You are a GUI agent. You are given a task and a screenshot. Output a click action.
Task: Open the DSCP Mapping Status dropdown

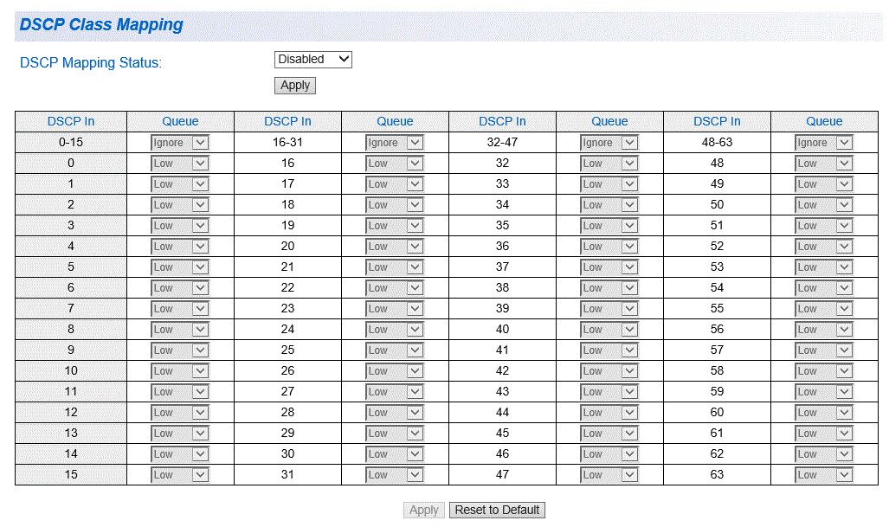pyautogui.click(x=312, y=60)
